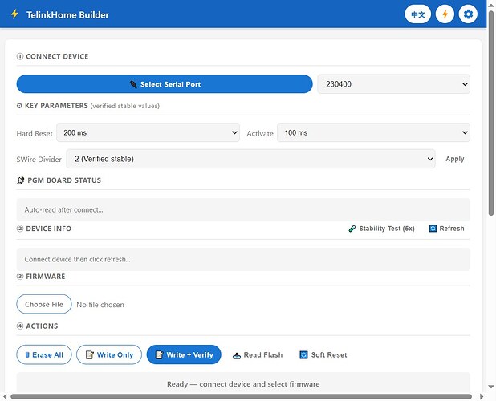The image size is (496, 401).
Task: Click the Select Serial Port button
Action: click(165, 84)
